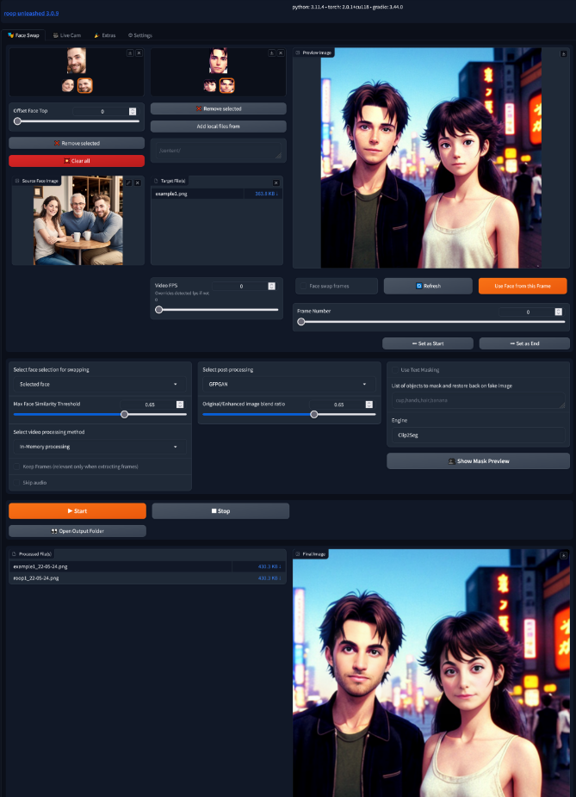The width and height of the screenshot is (576, 797).
Task: Click the large source face preview thumbnail
Action: pyautogui.click(x=77, y=61)
